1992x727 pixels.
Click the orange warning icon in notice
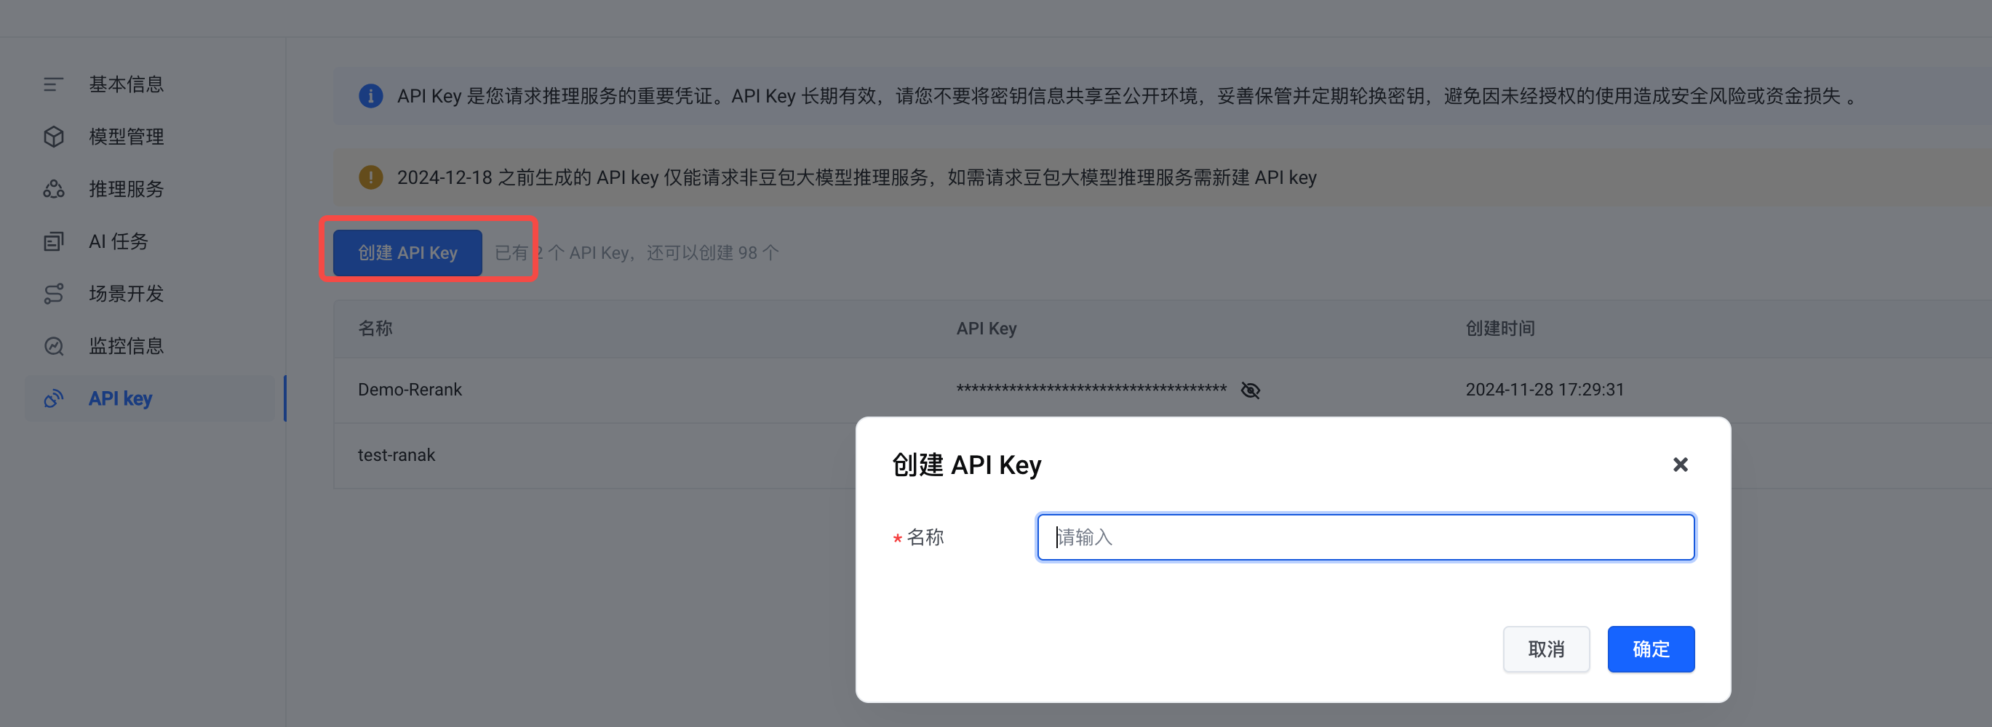point(370,177)
